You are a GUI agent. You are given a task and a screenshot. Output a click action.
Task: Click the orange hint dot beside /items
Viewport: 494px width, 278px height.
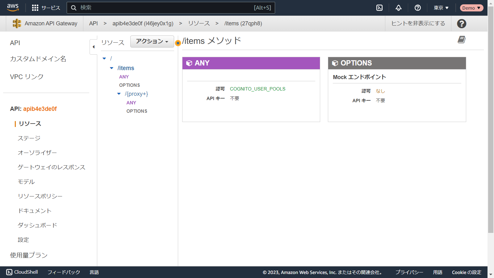pyautogui.click(x=178, y=43)
